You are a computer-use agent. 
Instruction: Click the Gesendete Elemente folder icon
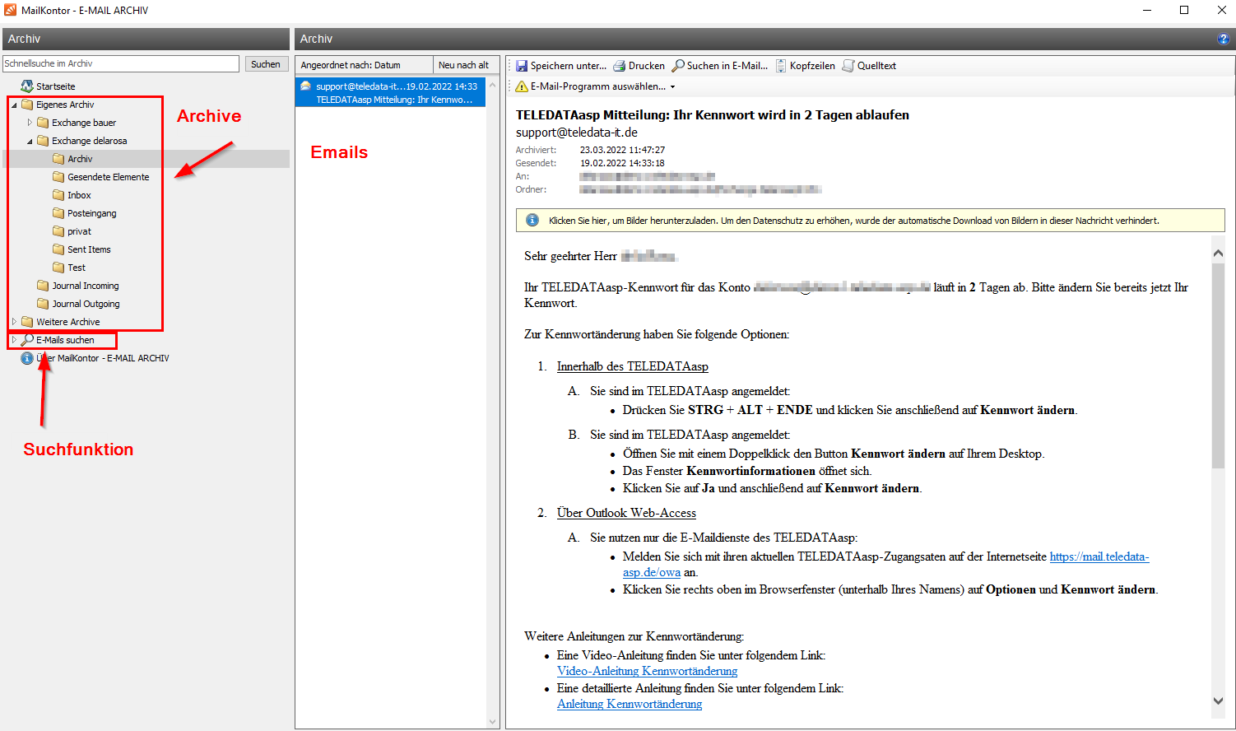point(58,177)
